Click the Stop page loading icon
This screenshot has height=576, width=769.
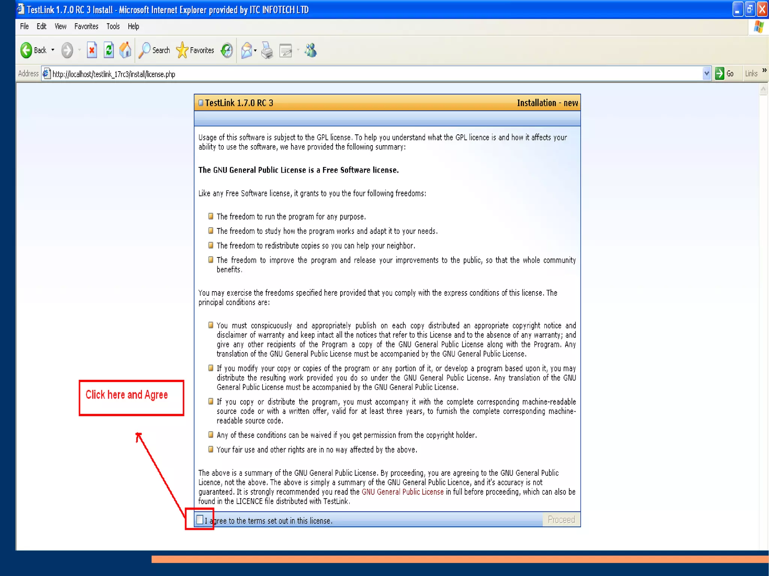[x=92, y=50]
